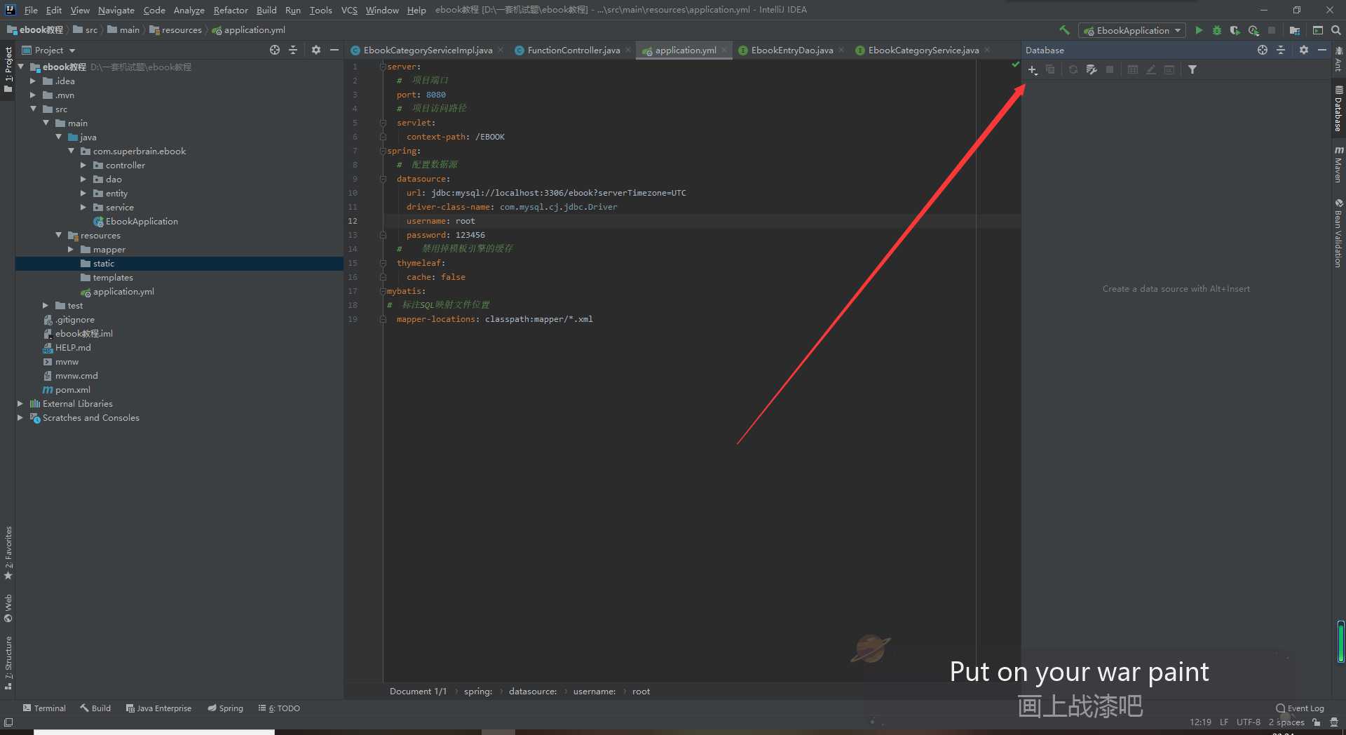
Task: Select HELP.md in the project tree
Action: tap(73, 347)
